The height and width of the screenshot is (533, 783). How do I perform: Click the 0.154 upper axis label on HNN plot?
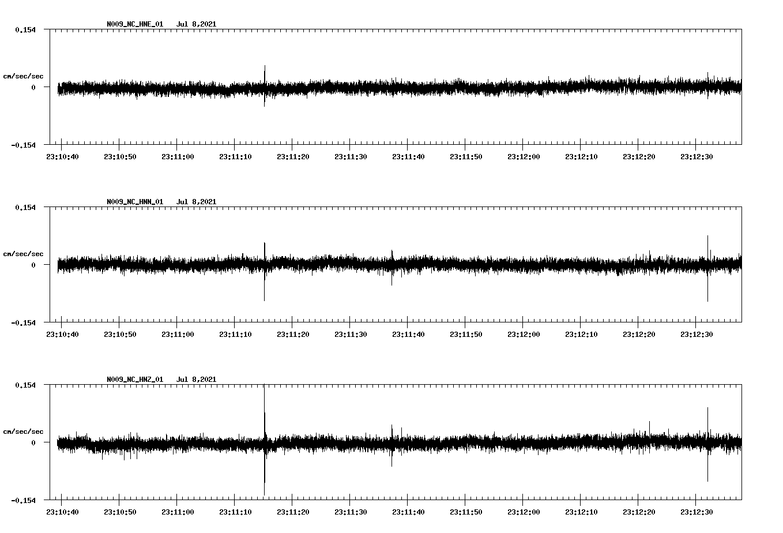[x=25, y=207]
